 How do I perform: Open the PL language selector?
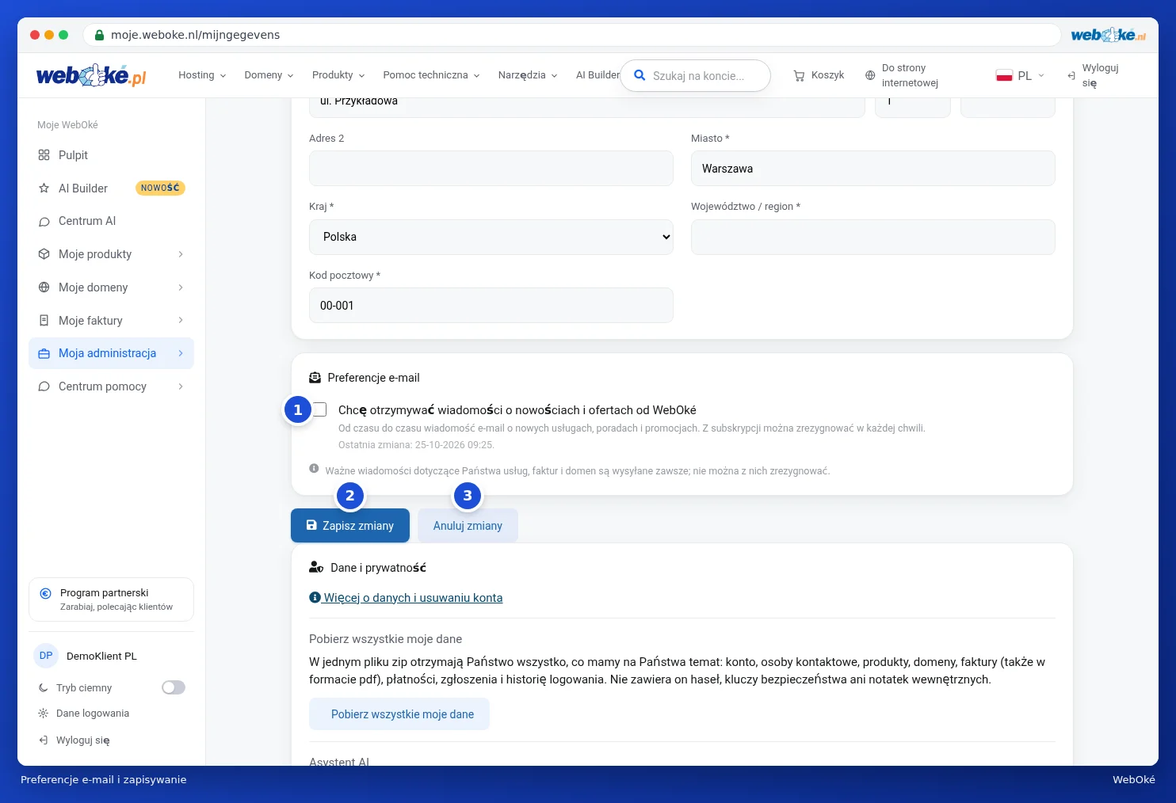point(1020,75)
